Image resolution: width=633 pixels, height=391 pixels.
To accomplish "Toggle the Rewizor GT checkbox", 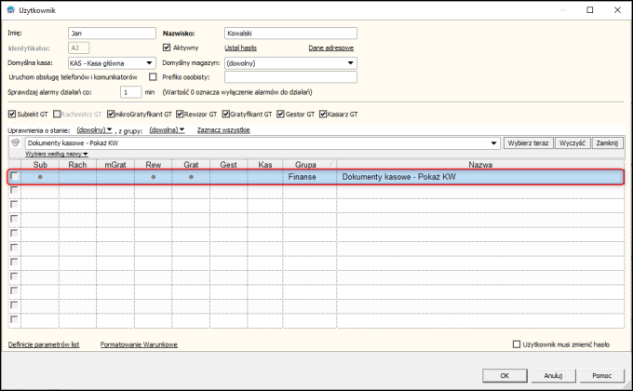I will [x=180, y=115].
